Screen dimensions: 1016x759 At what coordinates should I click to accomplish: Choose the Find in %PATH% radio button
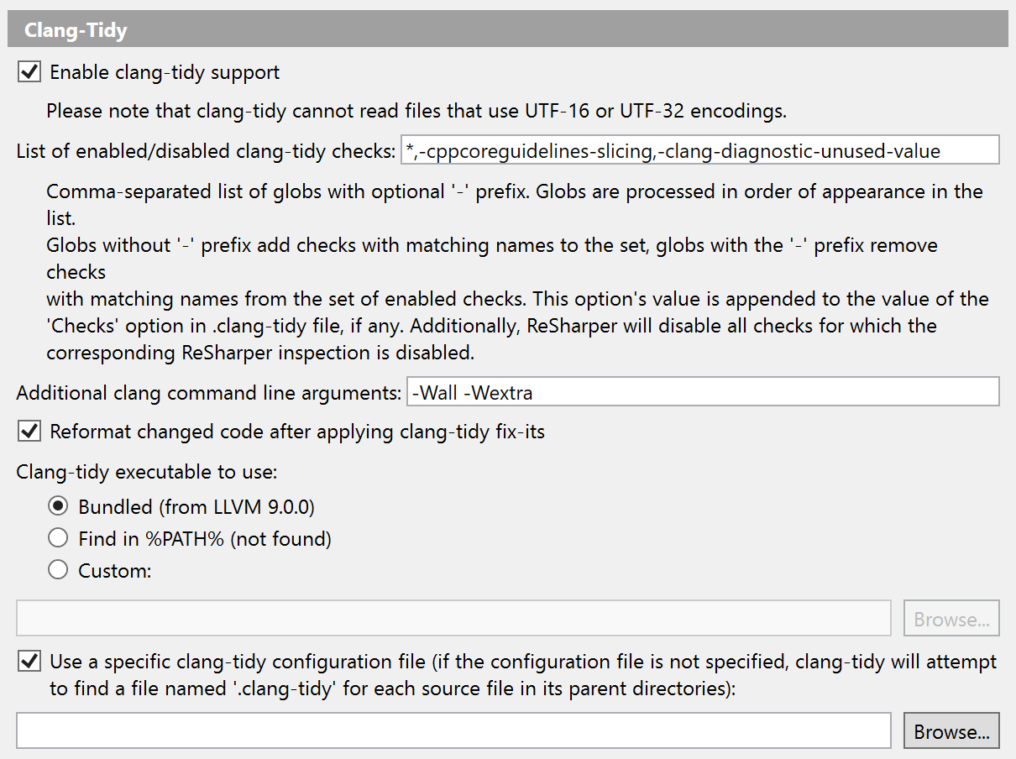58,538
